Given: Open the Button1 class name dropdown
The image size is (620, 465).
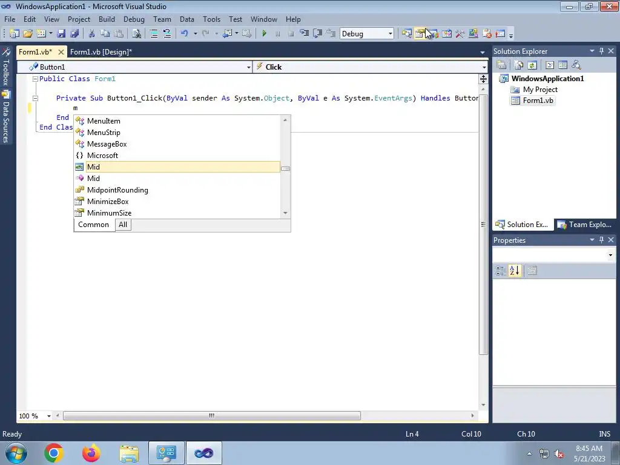Looking at the screenshot, I should pos(249,67).
